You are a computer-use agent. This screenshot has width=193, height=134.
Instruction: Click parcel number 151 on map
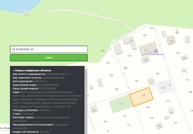[152, 28]
